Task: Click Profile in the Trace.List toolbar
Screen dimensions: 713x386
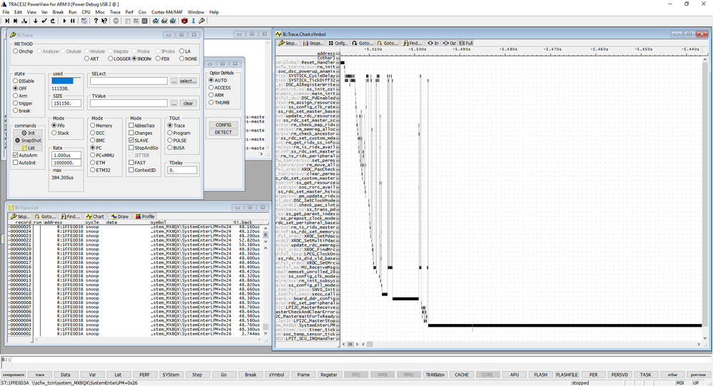Action: click(x=145, y=216)
